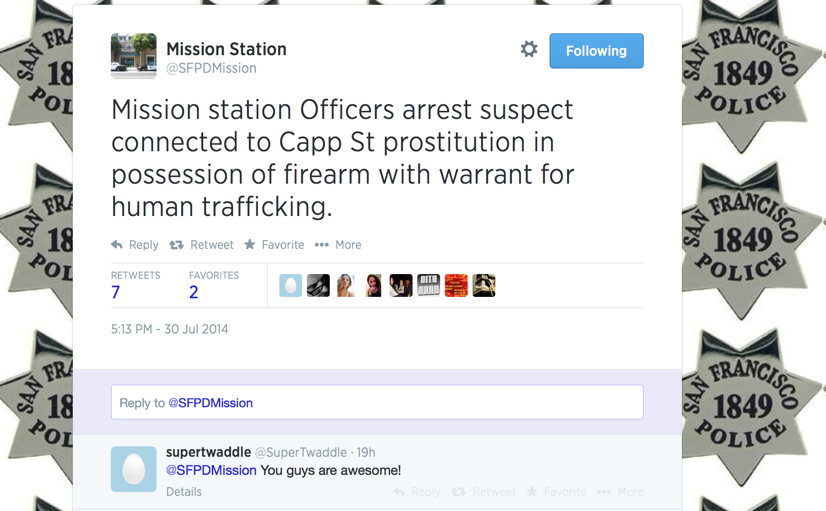Favorite supertwaddle's reply with star icon

pos(532,491)
